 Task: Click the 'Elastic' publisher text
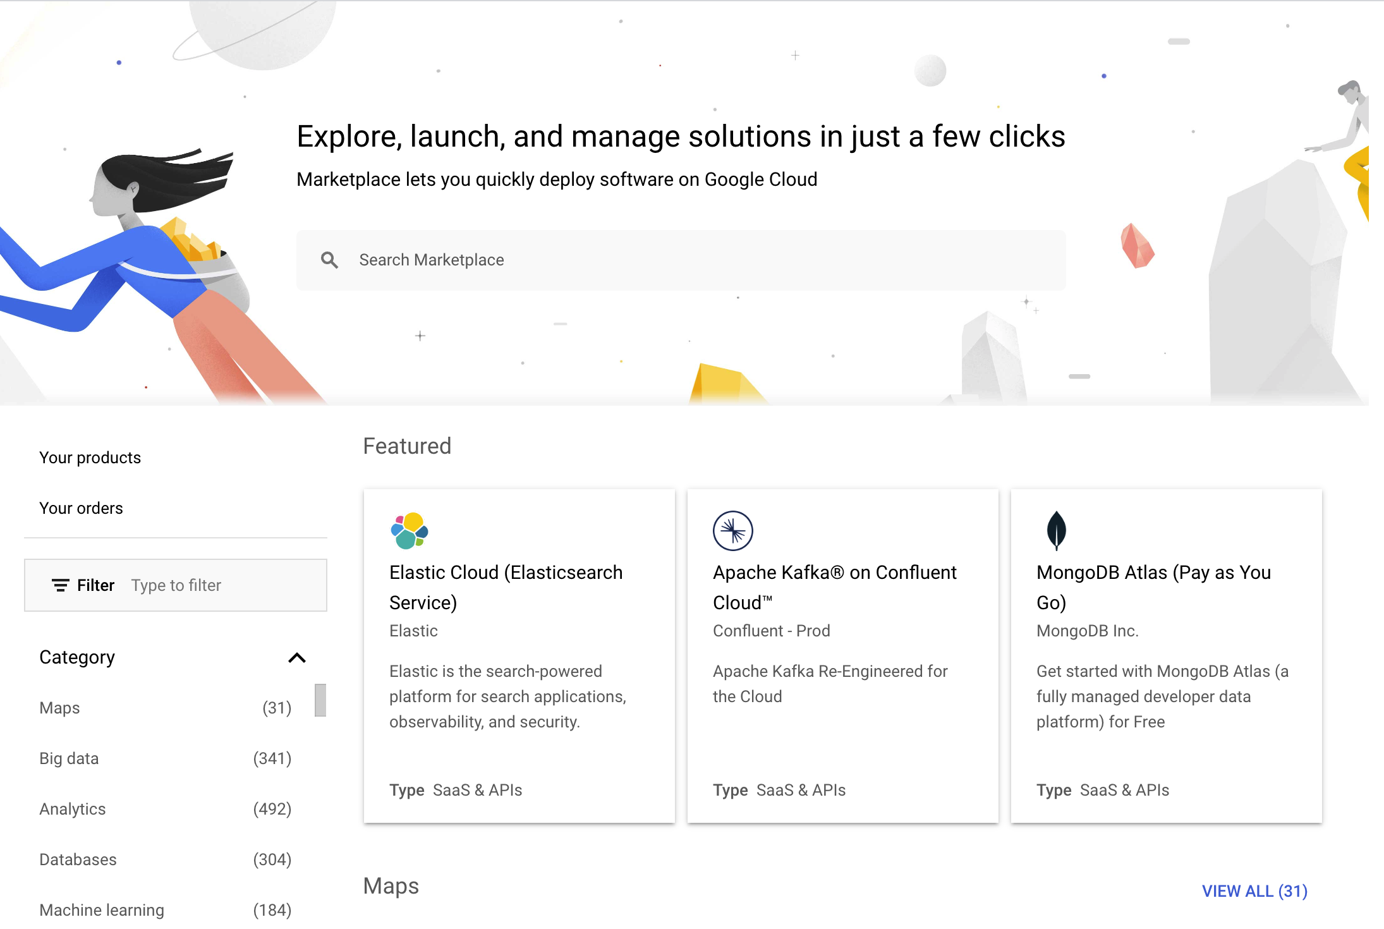413,631
